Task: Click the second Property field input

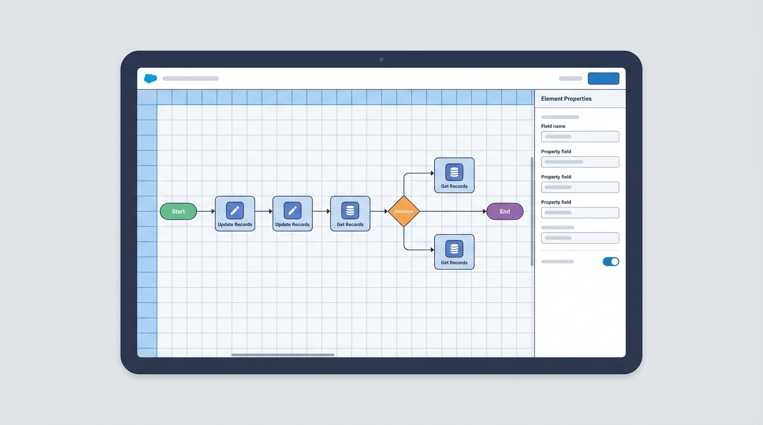Action: pyautogui.click(x=579, y=187)
